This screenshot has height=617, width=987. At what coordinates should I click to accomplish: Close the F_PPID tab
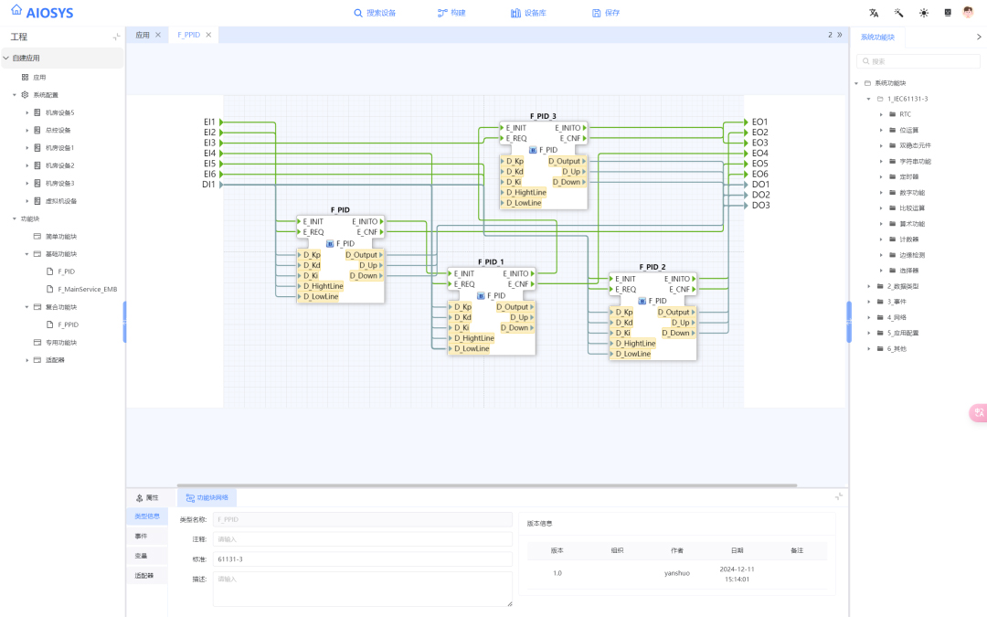pos(208,36)
